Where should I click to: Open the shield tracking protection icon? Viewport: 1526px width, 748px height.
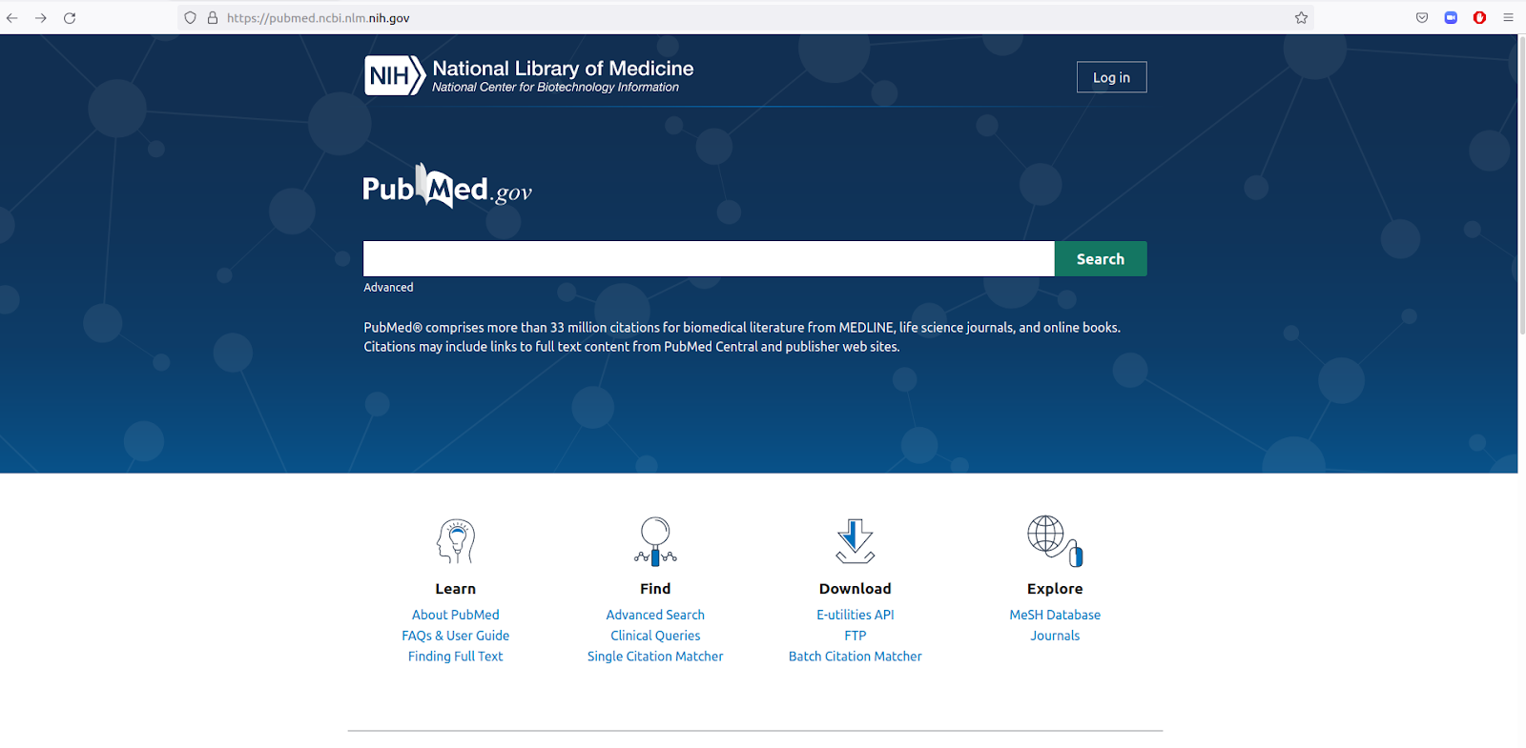pos(191,18)
